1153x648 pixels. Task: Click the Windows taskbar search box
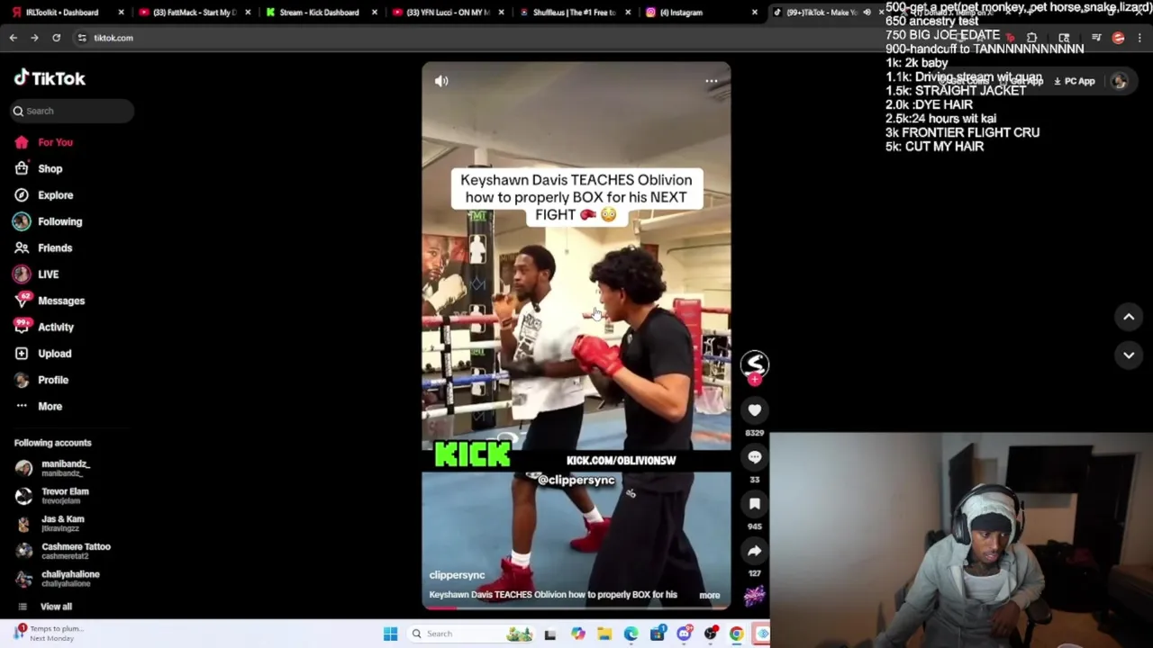[471, 634]
